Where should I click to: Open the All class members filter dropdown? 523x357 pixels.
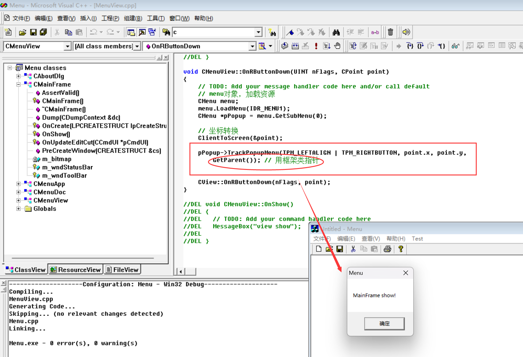point(137,46)
